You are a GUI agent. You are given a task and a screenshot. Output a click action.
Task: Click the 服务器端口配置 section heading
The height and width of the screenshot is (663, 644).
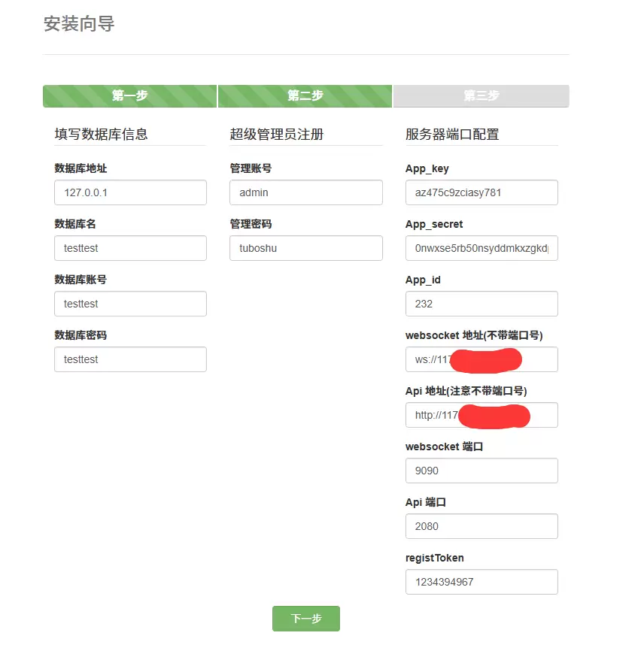[x=452, y=135]
